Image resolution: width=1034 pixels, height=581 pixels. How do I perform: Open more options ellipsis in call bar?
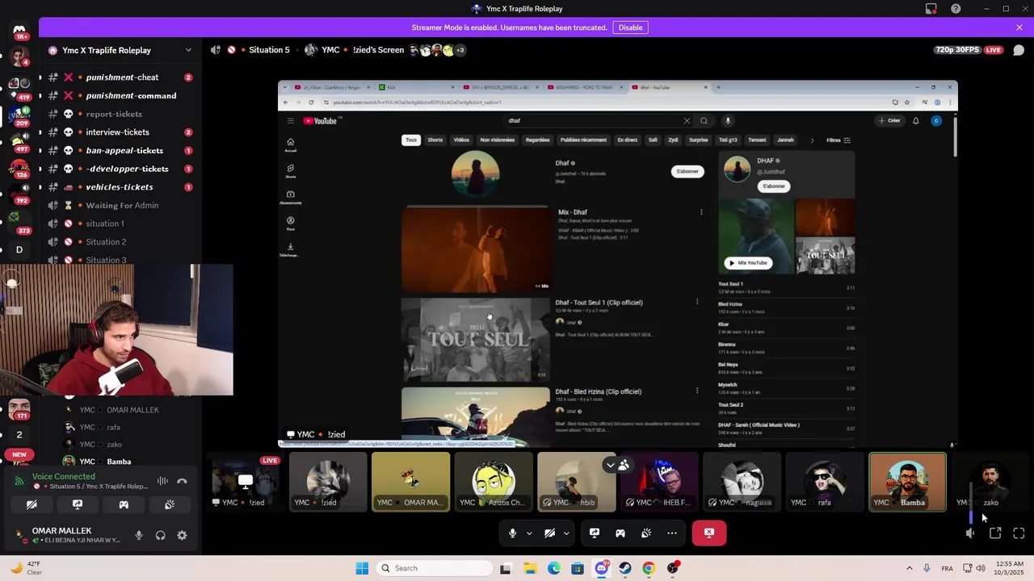pyautogui.click(x=672, y=533)
